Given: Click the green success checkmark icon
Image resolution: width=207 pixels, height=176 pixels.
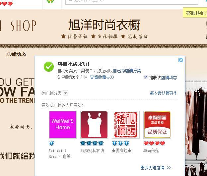Looking at the screenshot, I should coord(49,67).
